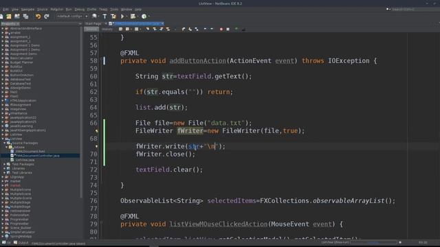Click the first editor toolbar icon after History

click(x=120, y=29)
